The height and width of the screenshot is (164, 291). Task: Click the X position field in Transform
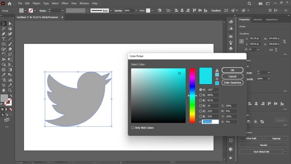click(x=254, y=38)
